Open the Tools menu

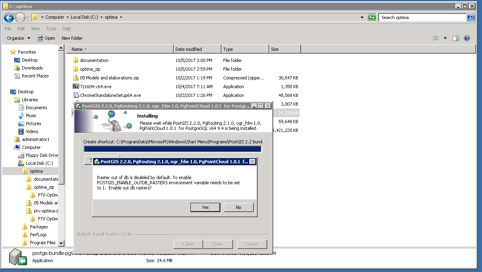click(x=51, y=29)
